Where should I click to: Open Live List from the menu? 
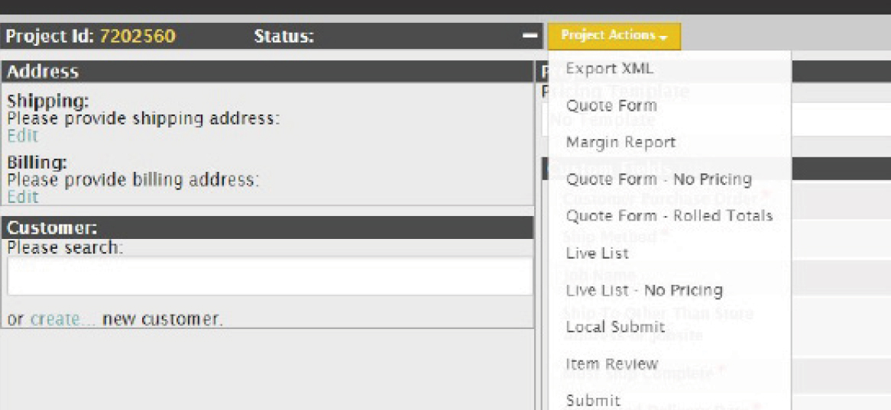pyautogui.click(x=597, y=253)
